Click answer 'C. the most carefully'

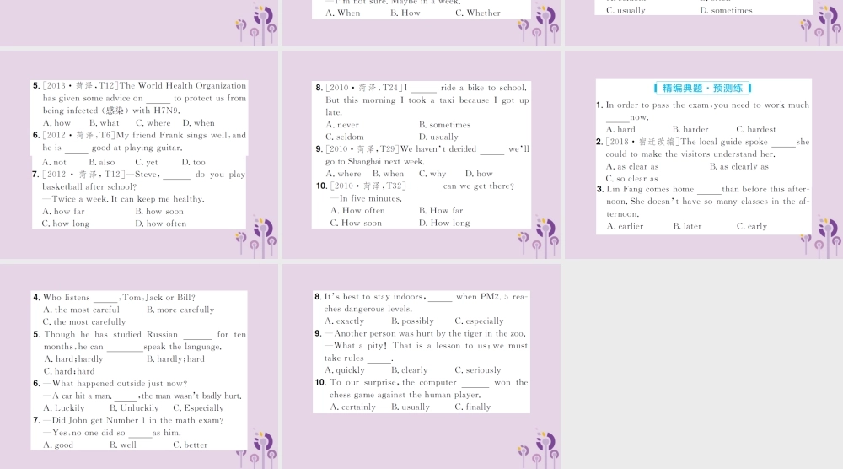pyautogui.click(x=83, y=321)
